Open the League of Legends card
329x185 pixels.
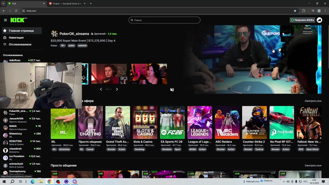pyautogui.click(x=200, y=123)
